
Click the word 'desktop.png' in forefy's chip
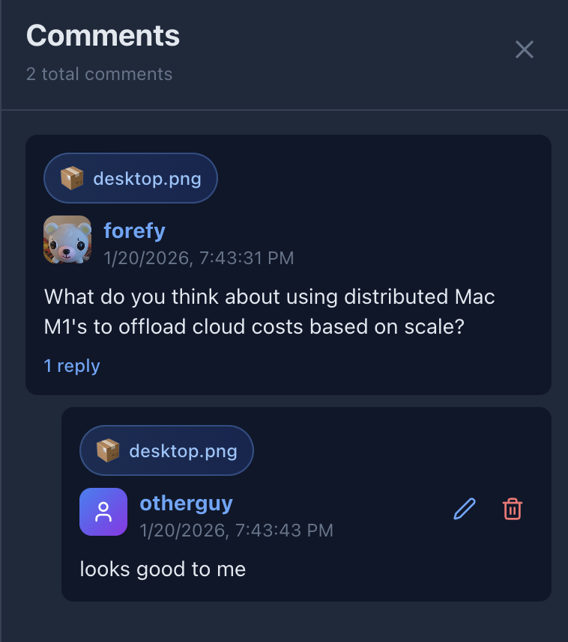147,179
